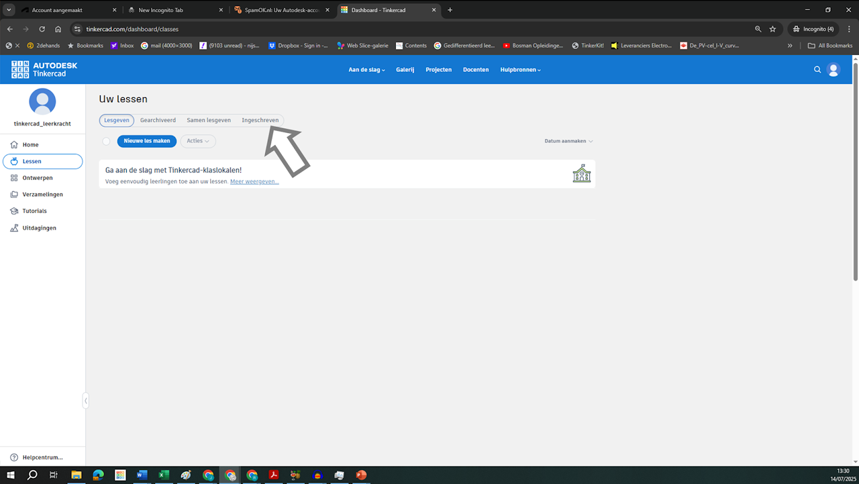This screenshot has height=484, width=859.
Task: Open the profile avatar in top right
Action: click(x=833, y=70)
